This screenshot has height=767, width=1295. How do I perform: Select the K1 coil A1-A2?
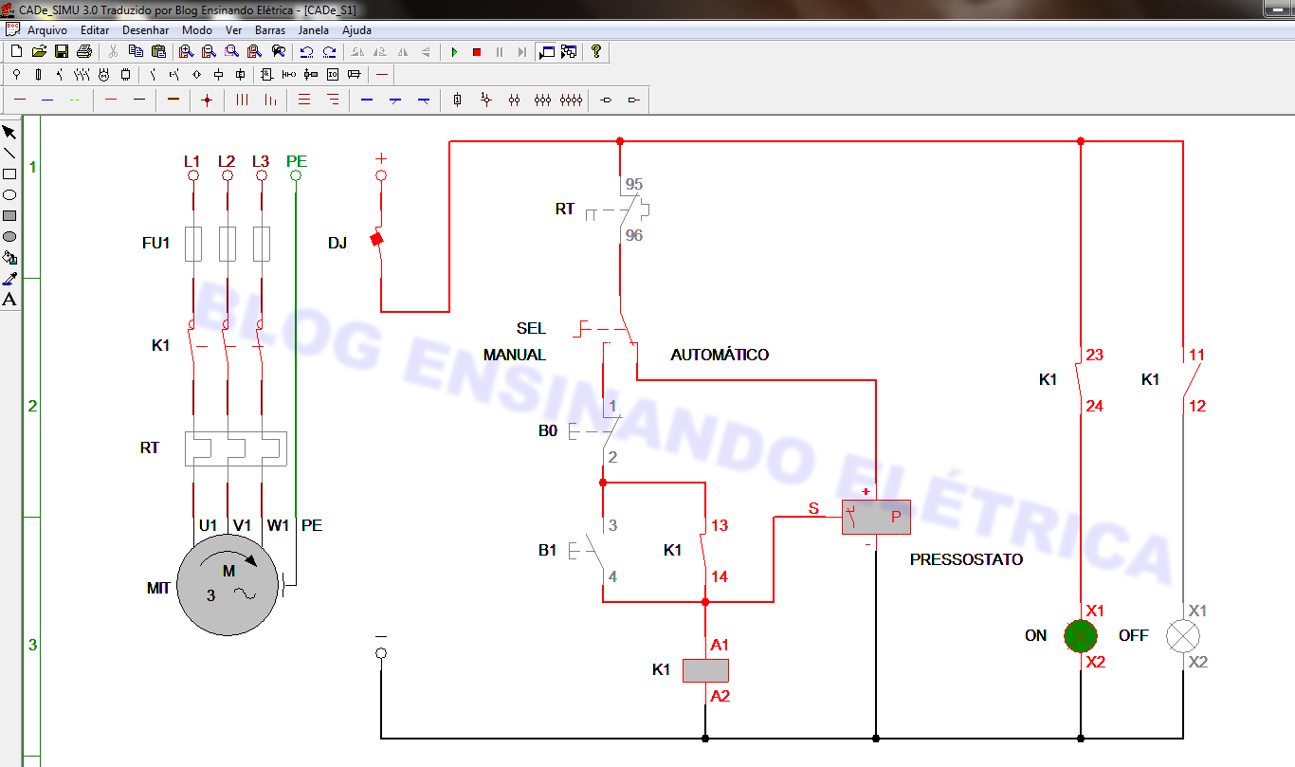click(705, 670)
